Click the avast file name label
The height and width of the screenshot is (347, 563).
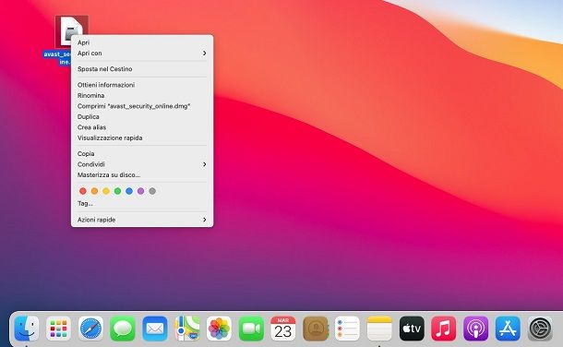[x=57, y=58]
